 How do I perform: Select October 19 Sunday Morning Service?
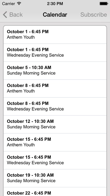(x=55, y=178)
